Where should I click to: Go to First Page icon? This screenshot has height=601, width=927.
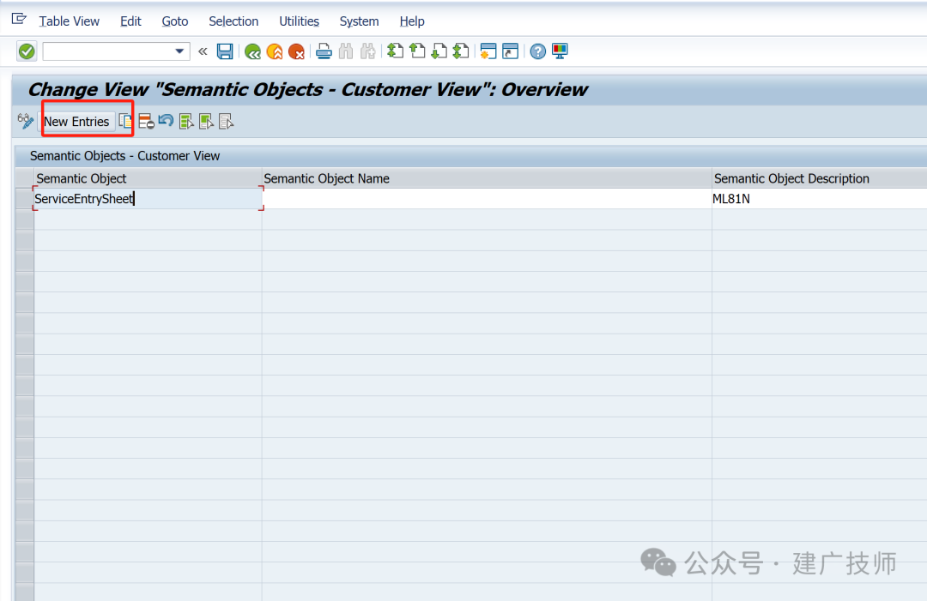coord(395,51)
